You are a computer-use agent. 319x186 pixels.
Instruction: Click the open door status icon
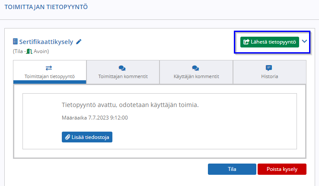point(29,51)
